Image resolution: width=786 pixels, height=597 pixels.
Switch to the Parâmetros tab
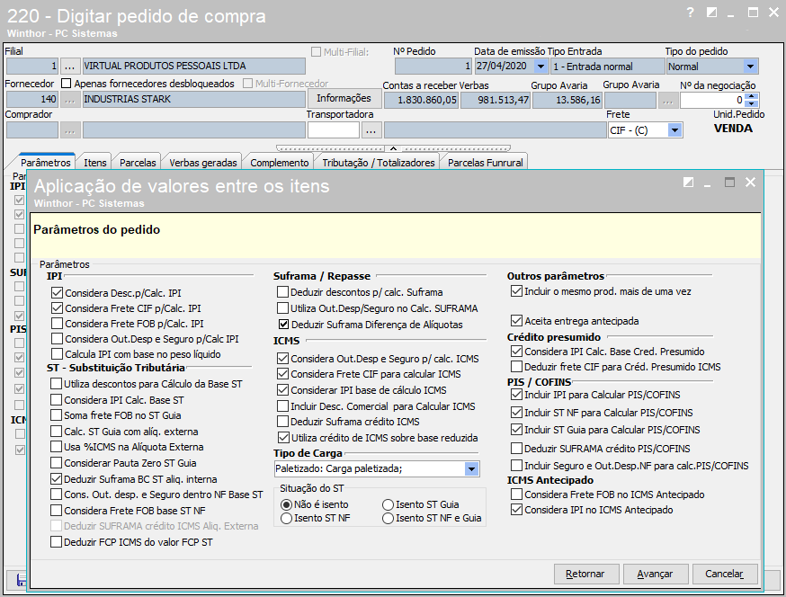click(x=46, y=163)
